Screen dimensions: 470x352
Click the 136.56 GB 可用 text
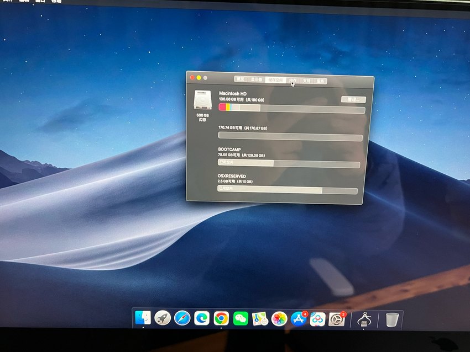pyautogui.click(x=231, y=99)
